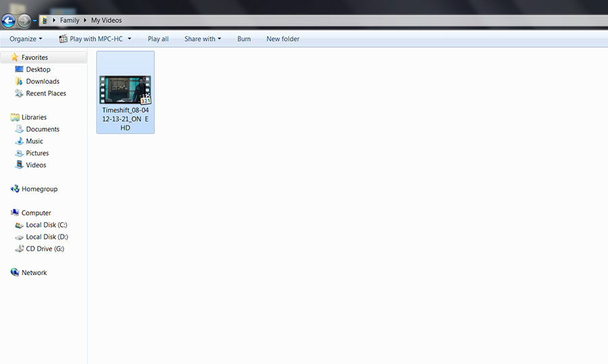The image size is (608, 364).
Task: Click the Local Disk (C:) drive icon
Action: [x=19, y=226]
